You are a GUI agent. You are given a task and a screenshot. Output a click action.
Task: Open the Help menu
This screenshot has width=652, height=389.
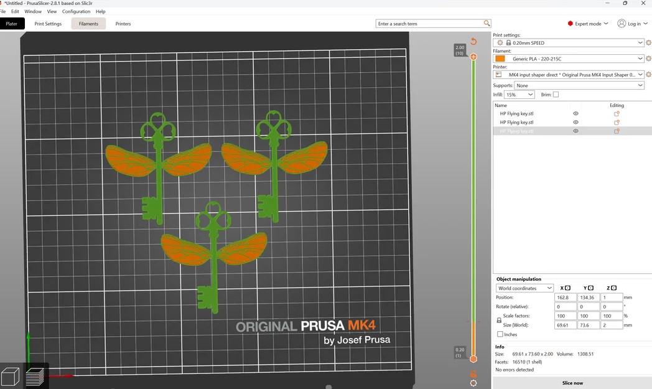(x=101, y=11)
